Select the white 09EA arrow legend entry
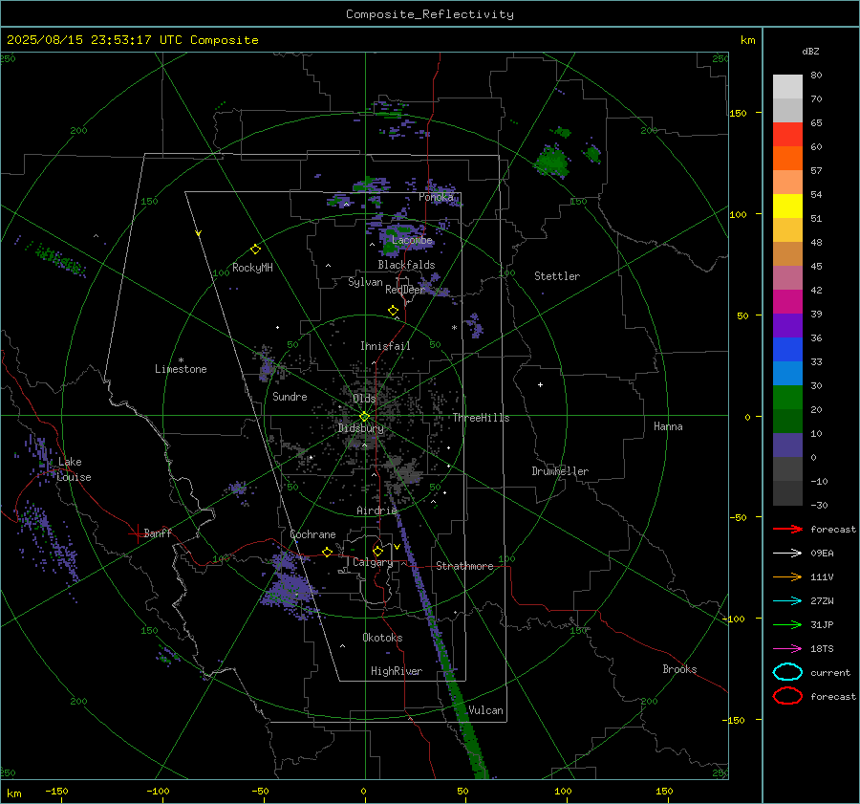The width and height of the screenshot is (860, 804). [x=787, y=554]
